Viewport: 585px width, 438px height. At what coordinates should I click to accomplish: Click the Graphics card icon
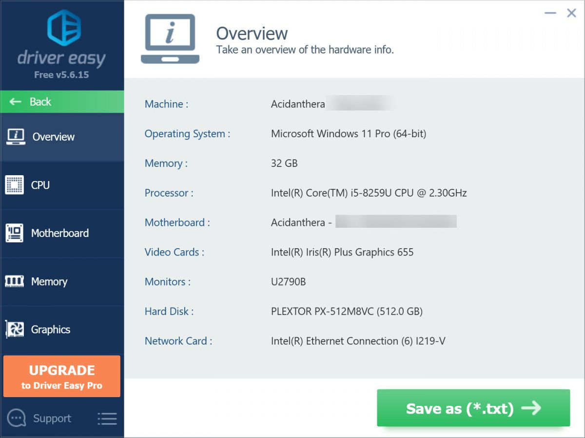pyautogui.click(x=14, y=329)
